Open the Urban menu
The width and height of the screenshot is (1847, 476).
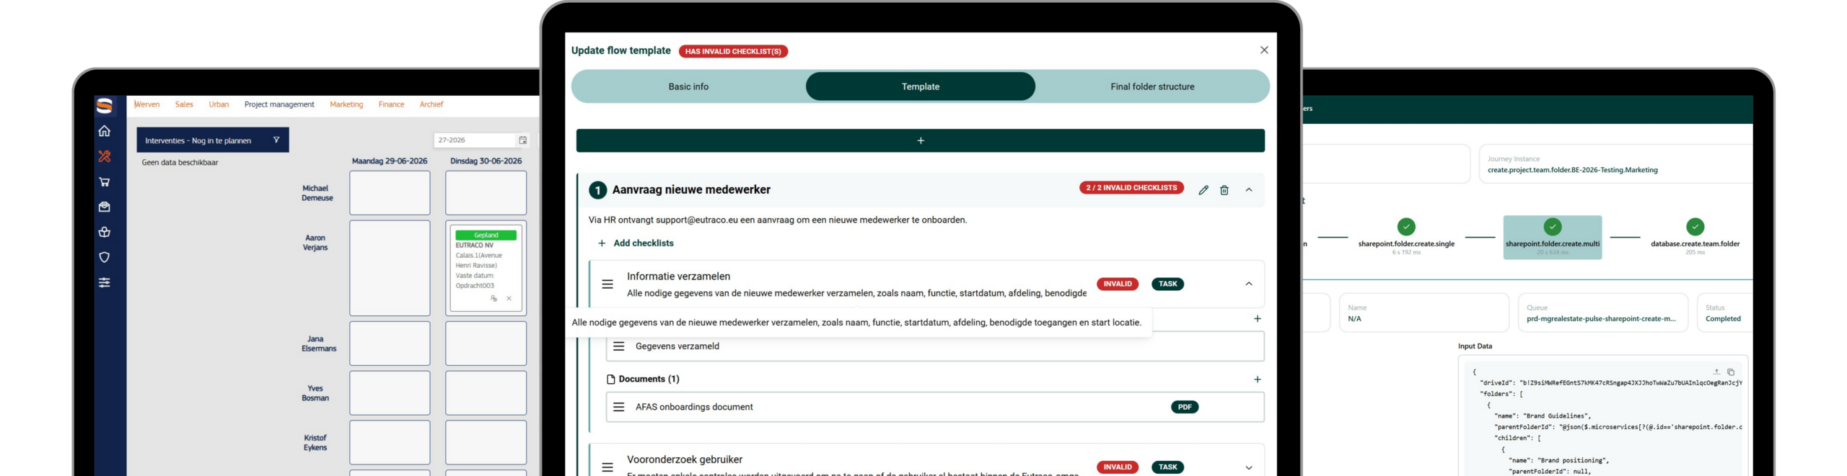pos(219,104)
